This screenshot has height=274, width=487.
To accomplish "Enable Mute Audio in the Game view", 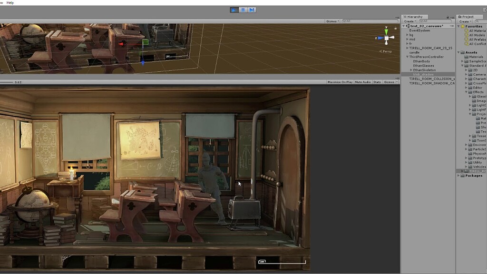I will tap(363, 82).
